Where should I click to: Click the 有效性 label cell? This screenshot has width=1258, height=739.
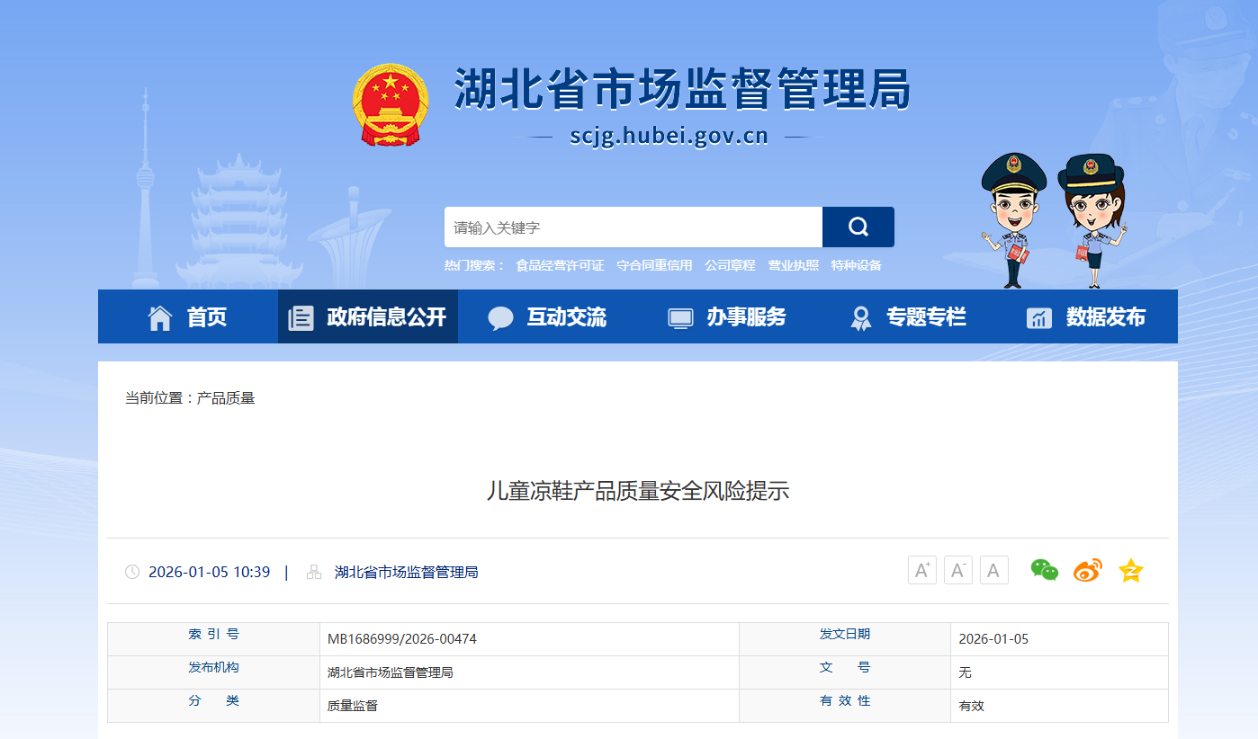pos(845,706)
